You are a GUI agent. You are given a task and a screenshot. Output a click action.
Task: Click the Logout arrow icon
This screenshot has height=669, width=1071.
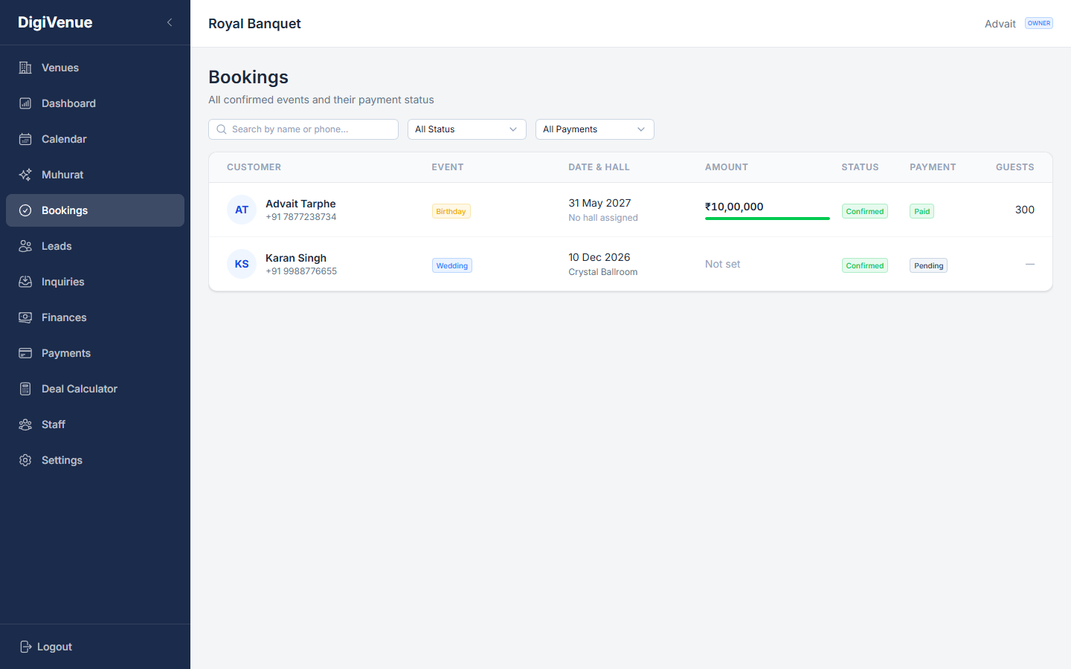tap(25, 647)
